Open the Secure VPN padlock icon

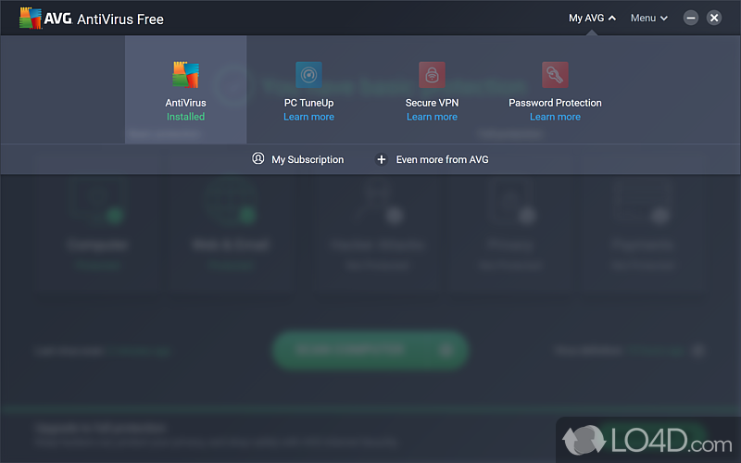pyautogui.click(x=432, y=75)
